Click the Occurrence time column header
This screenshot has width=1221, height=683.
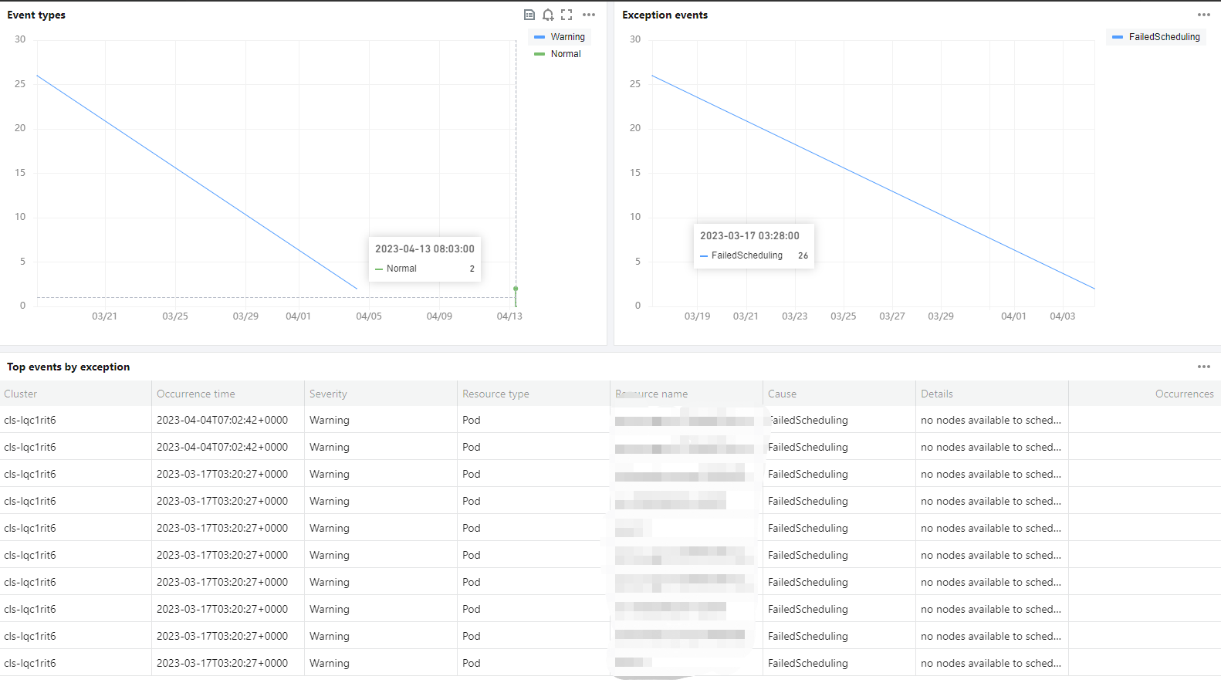(x=196, y=394)
